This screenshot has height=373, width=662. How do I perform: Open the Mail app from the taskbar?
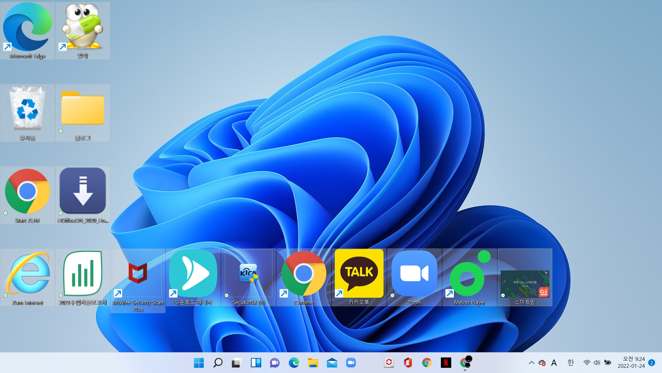[x=332, y=363]
